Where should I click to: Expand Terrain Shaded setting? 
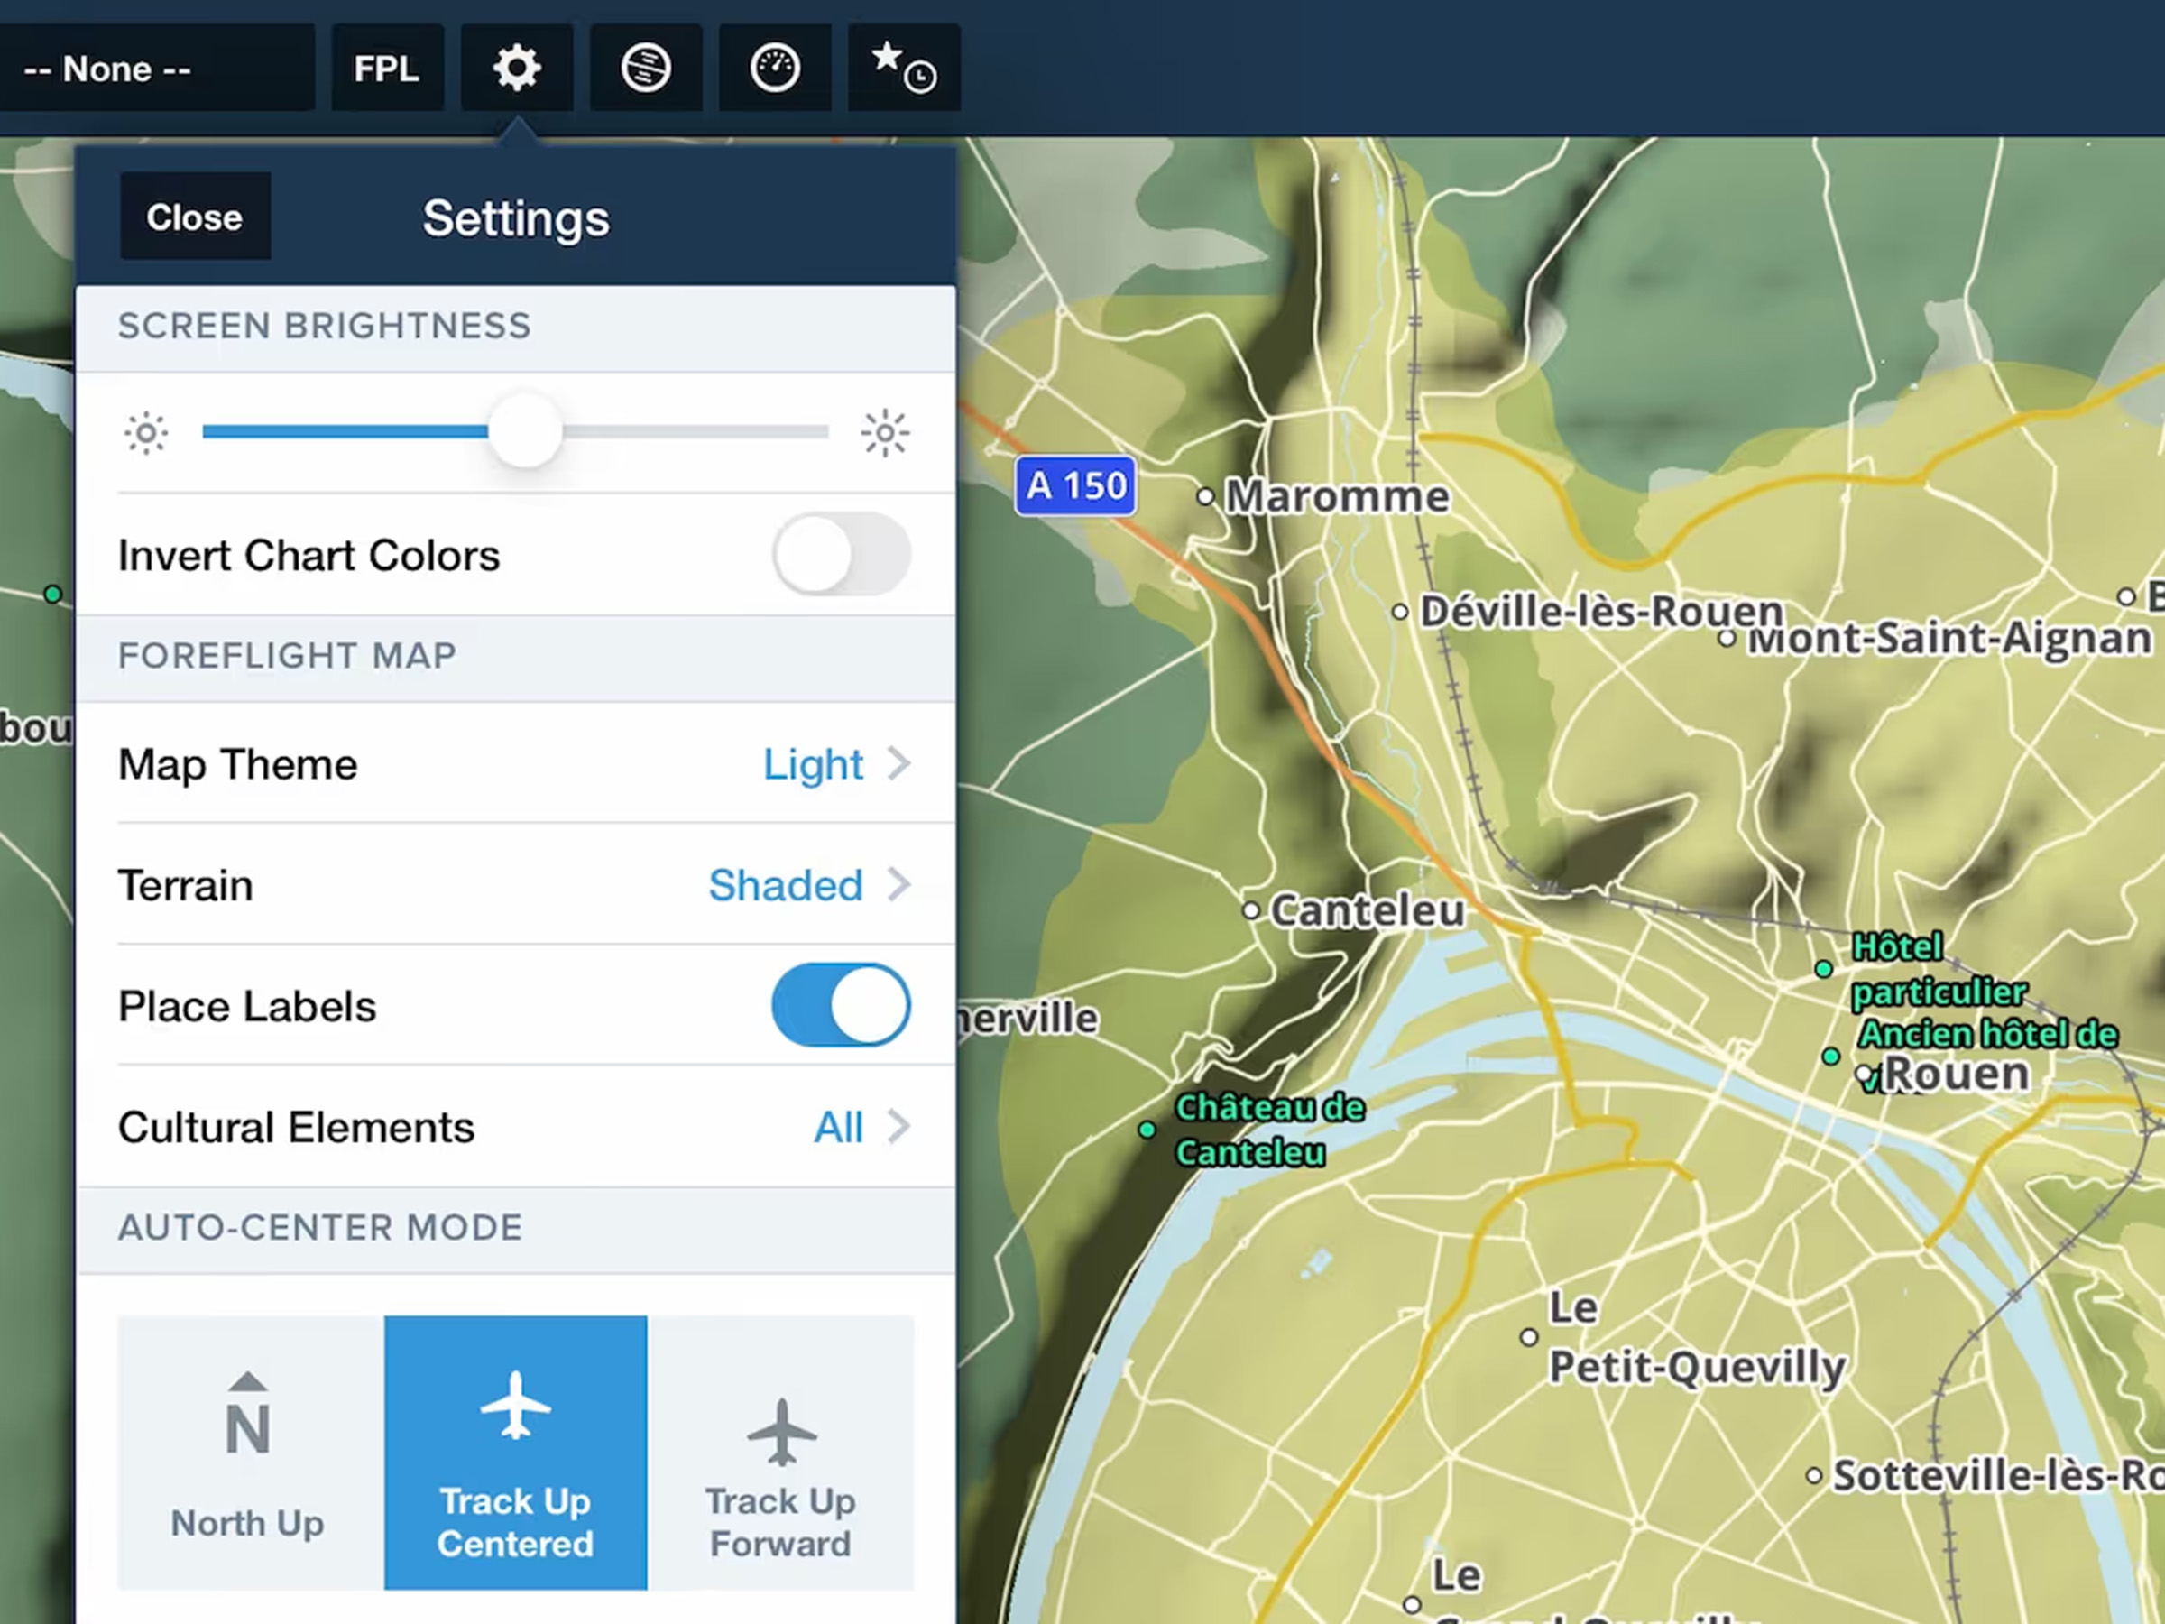(x=807, y=886)
